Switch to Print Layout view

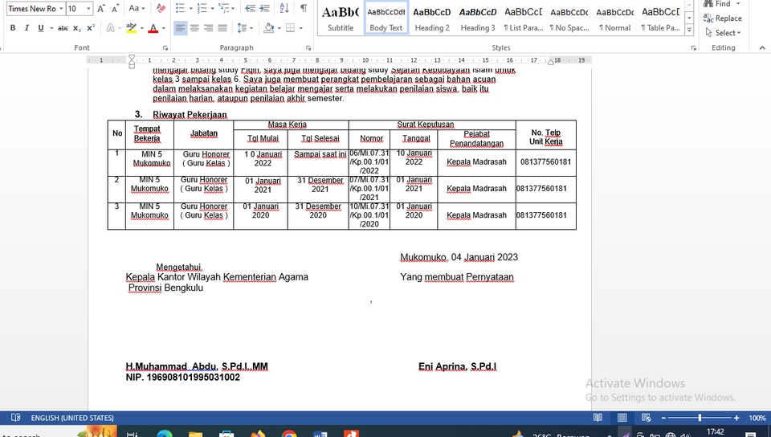point(622,418)
